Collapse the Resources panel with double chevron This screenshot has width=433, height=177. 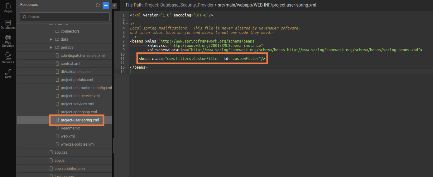tap(114, 5)
